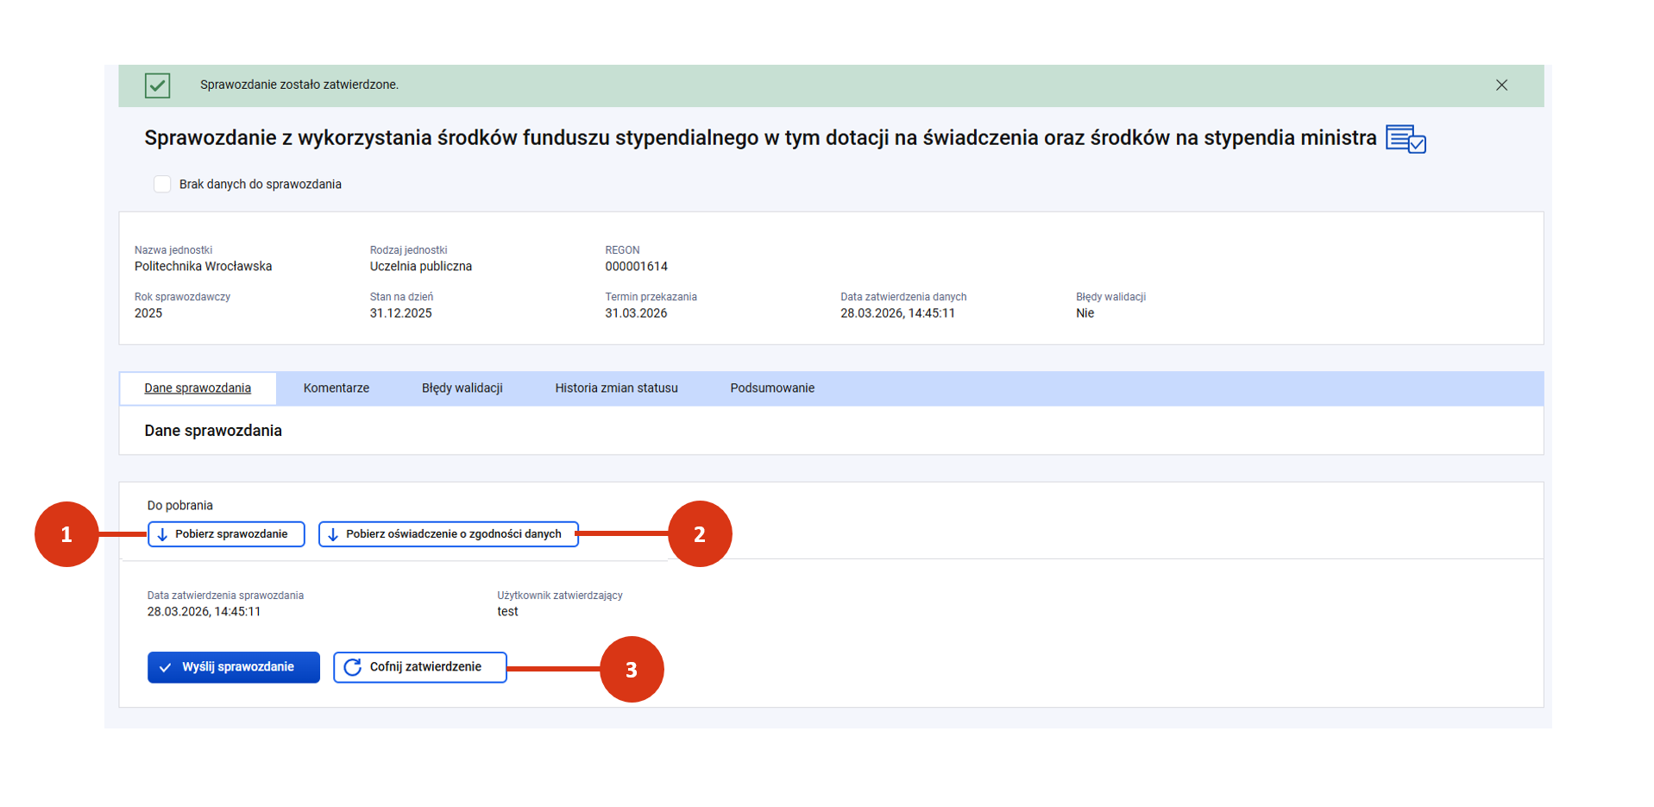Tick the 'Brak danych do sprawozdania' checkbox

[x=162, y=184]
